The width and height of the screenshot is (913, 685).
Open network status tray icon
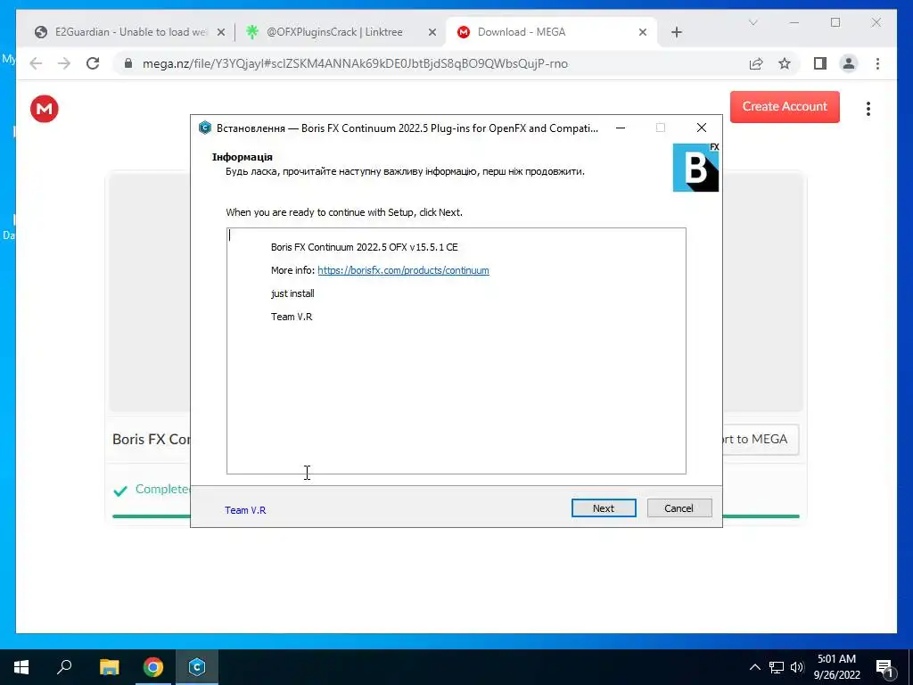coord(777,667)
